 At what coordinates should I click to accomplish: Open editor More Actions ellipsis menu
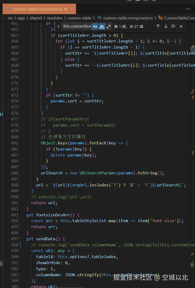click(188, 9)
